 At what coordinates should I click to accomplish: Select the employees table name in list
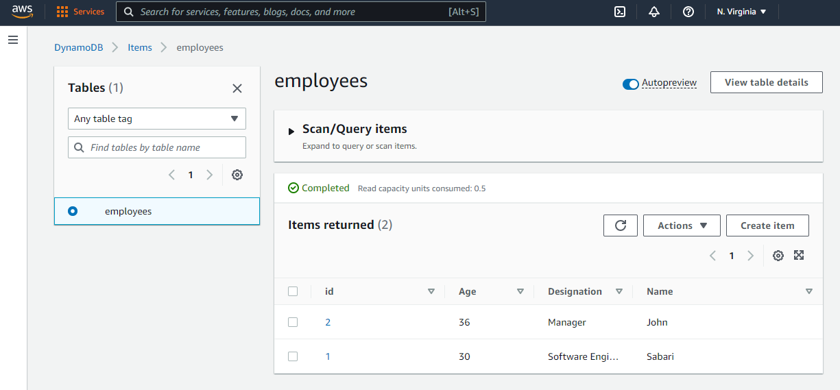[x=128, y=211]
